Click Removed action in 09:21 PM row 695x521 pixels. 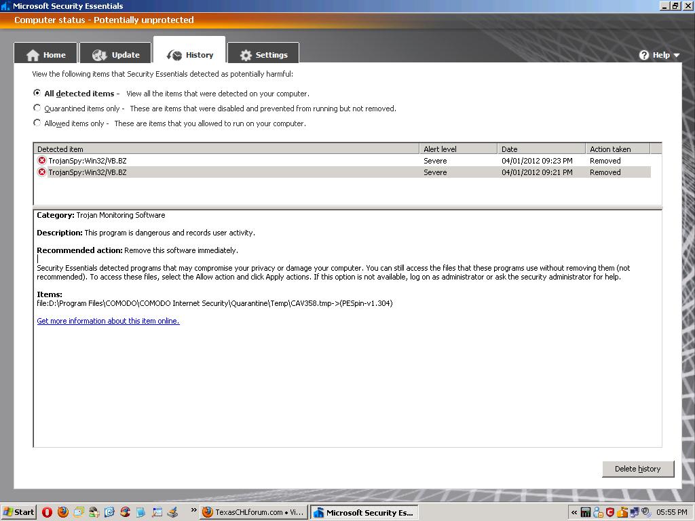coord(605,172)
